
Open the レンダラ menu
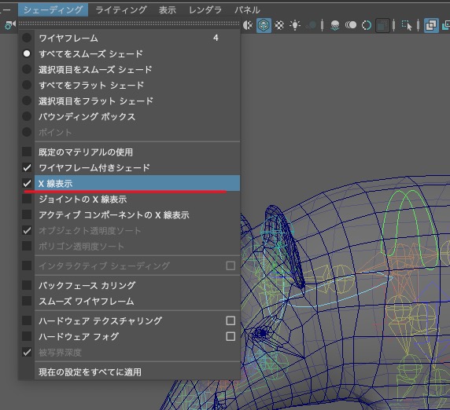(205, 10)
